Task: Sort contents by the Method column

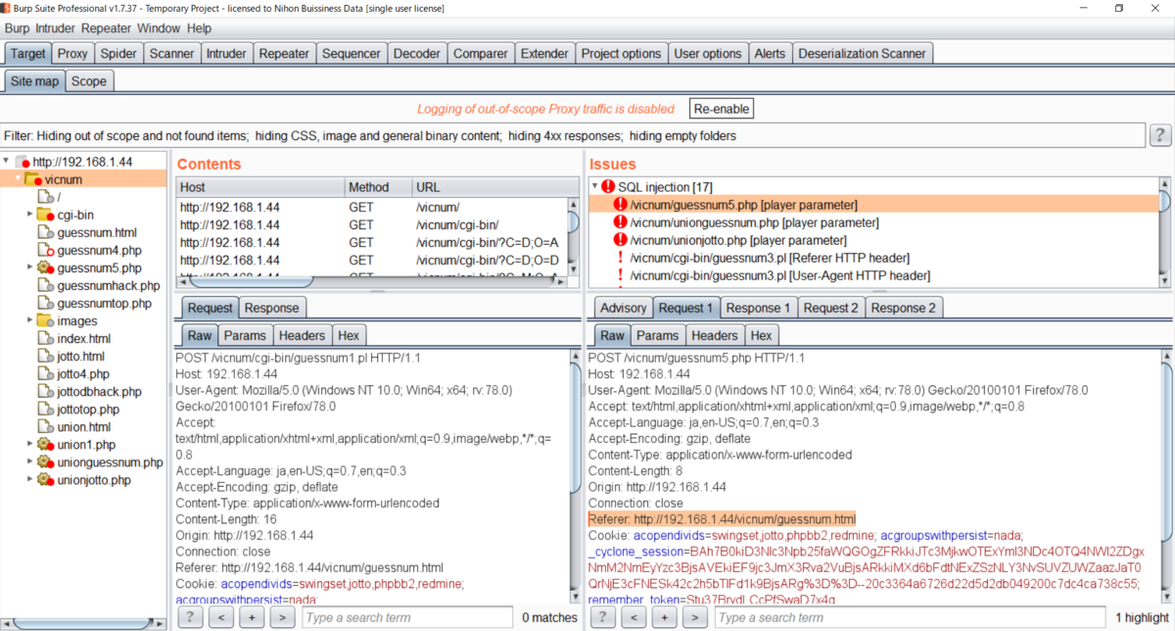Action: (x=377, y=186)
